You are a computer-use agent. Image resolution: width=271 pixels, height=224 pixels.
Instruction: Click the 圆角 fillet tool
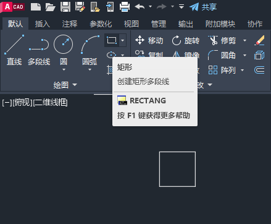point(222,55)
